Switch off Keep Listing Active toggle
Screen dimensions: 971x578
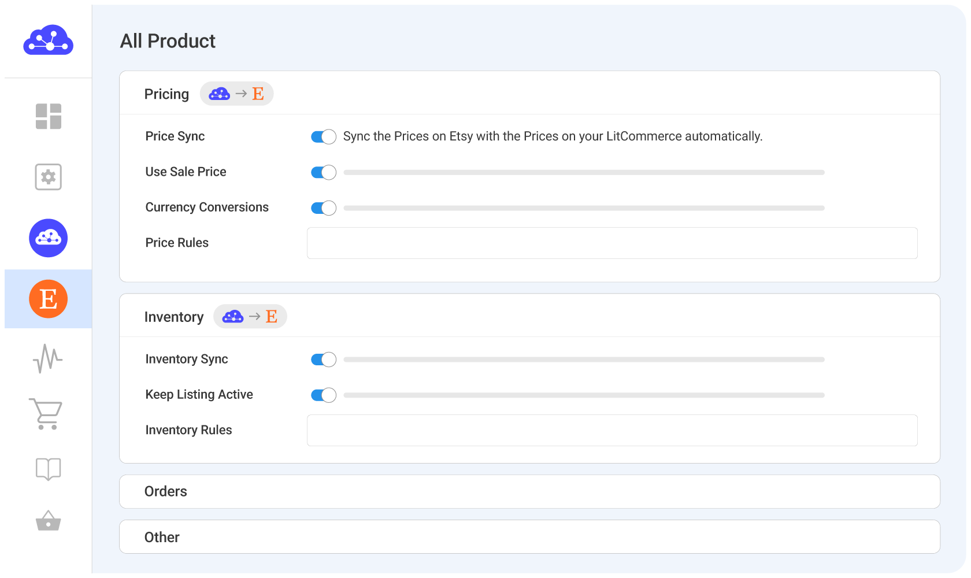323,395
